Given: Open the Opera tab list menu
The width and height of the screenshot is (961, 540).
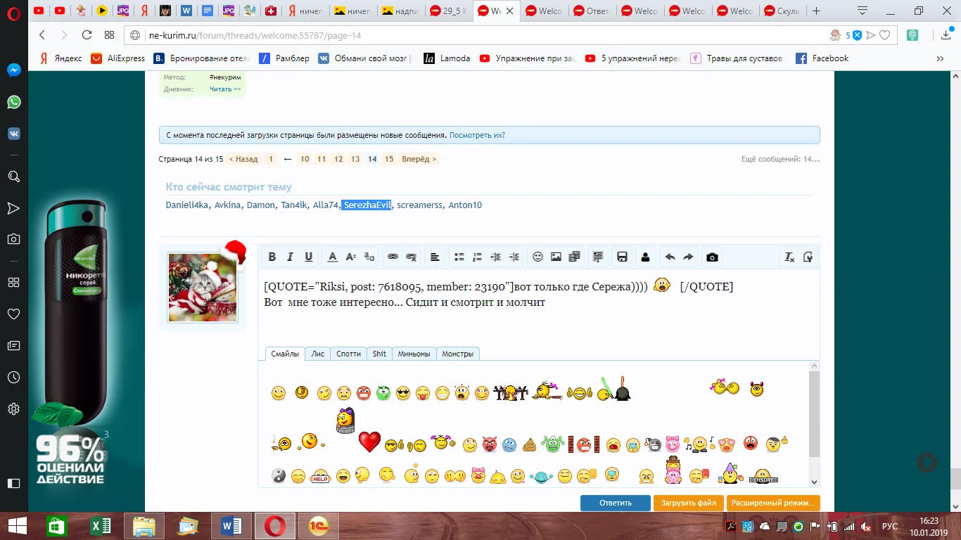Looking at the screenshot, I should point(863,11).
